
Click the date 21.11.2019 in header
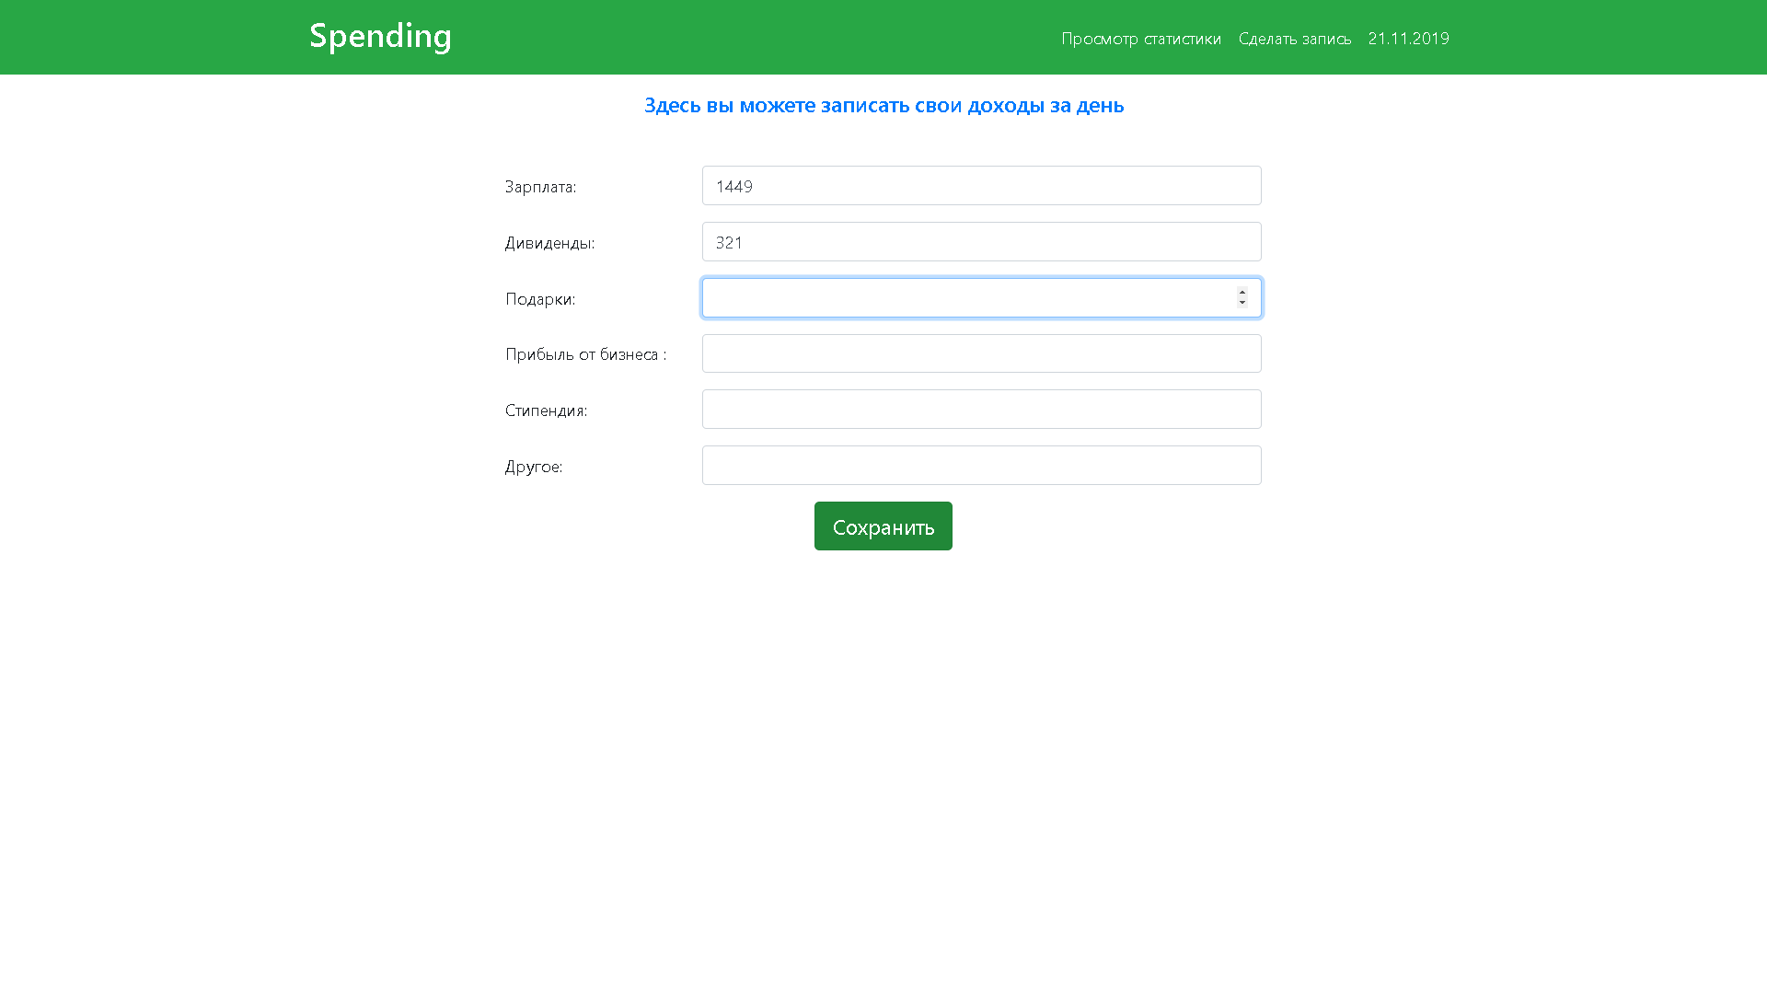(1408, 39)
